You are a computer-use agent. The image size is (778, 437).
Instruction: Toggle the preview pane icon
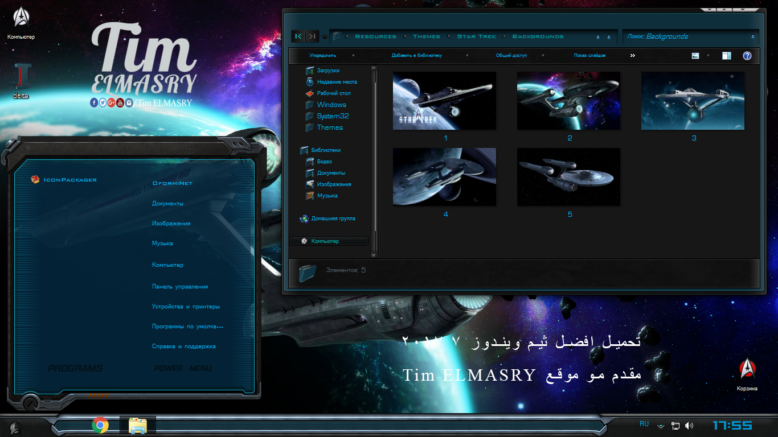click(x=726, y=56)
